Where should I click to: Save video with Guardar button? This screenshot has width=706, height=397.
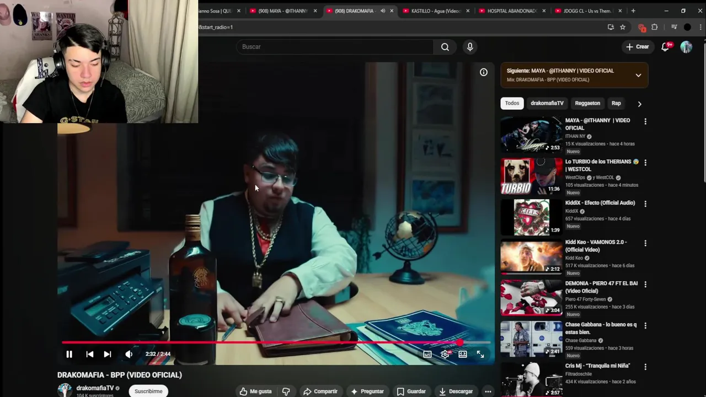click(411, 391)
